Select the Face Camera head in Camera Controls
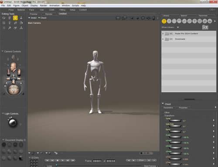218x167 pixels. pos(13,67)
